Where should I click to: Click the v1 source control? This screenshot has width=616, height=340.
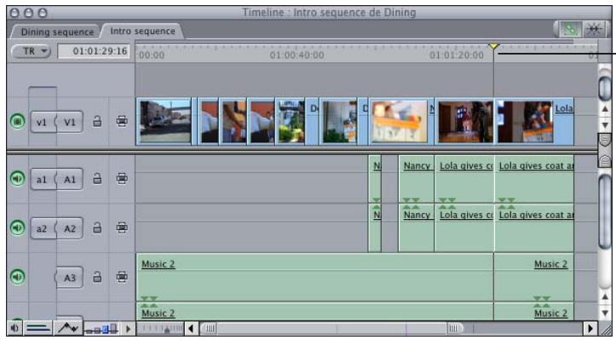click(43, 122)
